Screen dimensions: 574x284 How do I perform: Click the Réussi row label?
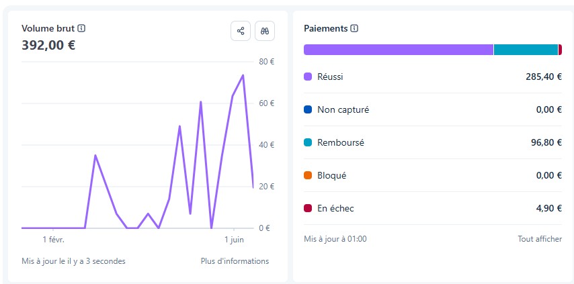click(x=330, y=77)
